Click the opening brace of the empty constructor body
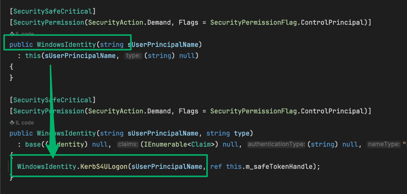This screenshot has width=407, height=194. [12, 67]
